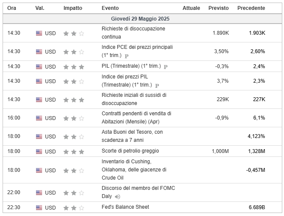The height and width of the screenshot is (216, 284).
Task: Open the Fed's Balance Sheet event
Action: click(x=125, y=207)
